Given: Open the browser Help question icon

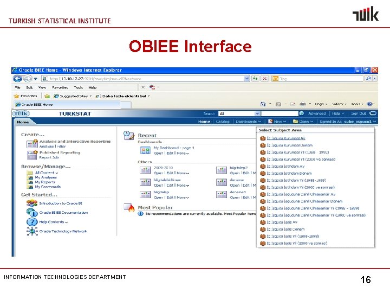Looking at the screenshot, I should click(x=369, y=104).
